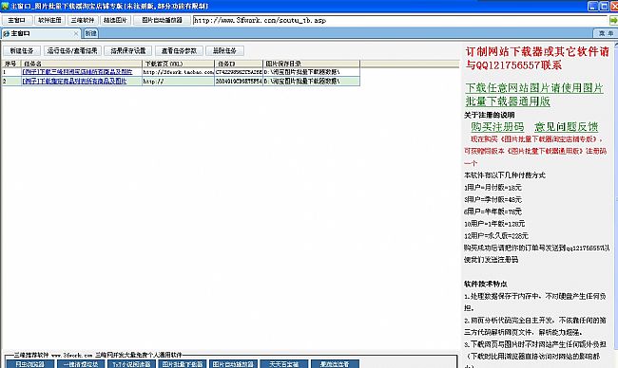Open 结果保存设置 button
This screenshot has width=618, height=368.
point(128,50)
